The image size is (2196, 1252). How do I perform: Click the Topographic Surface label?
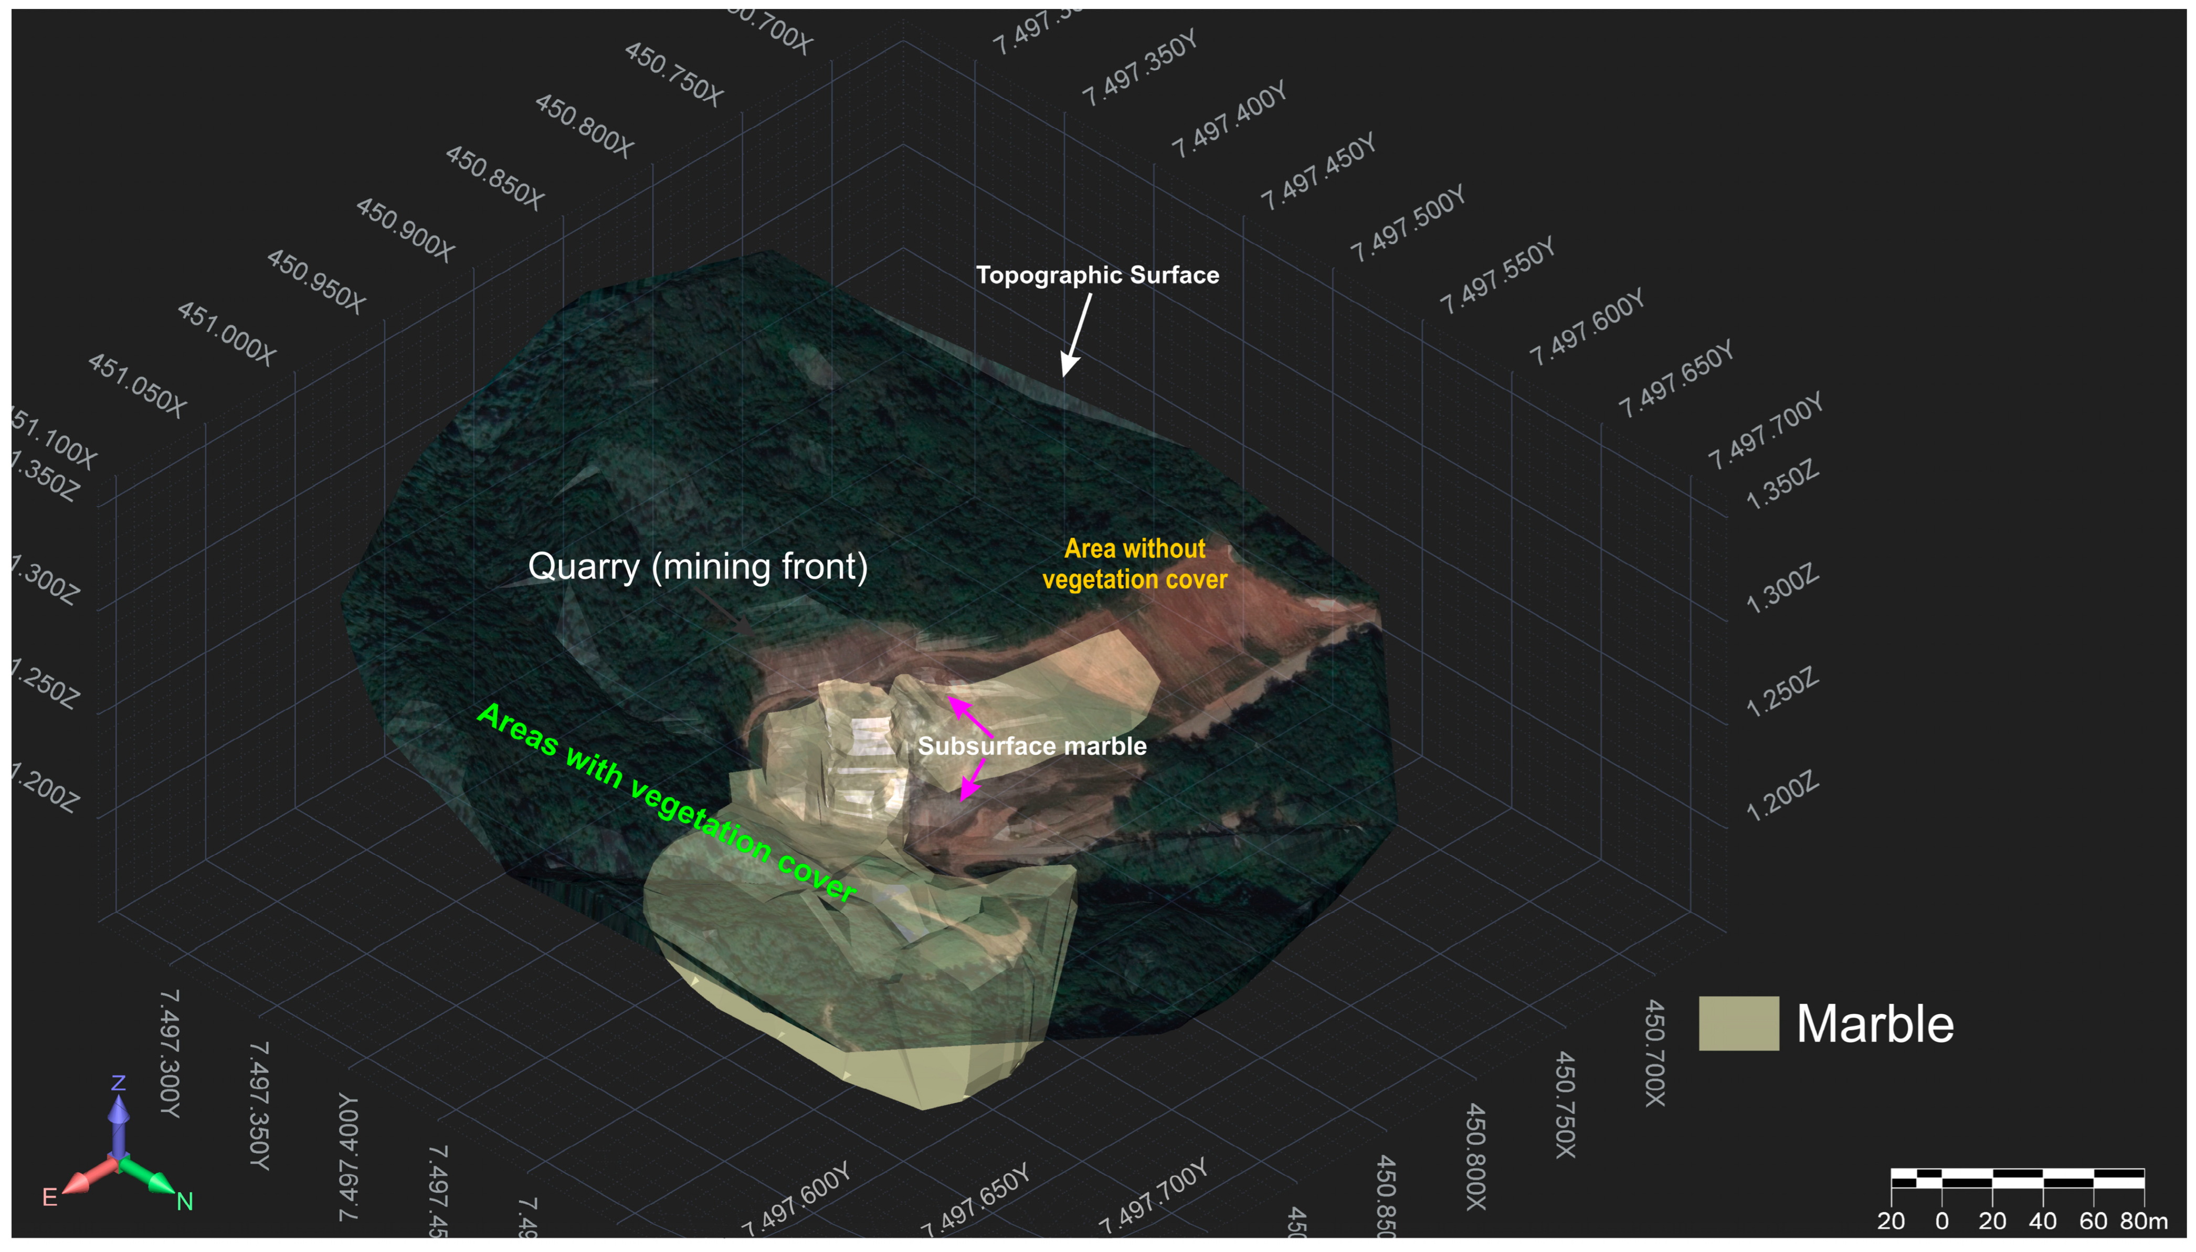[1097, 275]
